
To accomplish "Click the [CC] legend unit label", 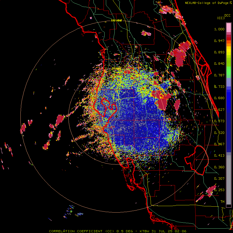I will [x=221, y=18].
